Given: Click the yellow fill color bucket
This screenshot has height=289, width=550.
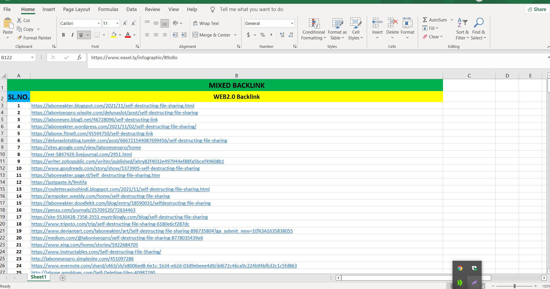Looking at the screenshot, I should (114, 35).
